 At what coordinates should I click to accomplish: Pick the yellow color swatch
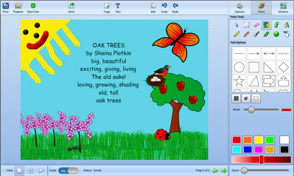(259, 140)
